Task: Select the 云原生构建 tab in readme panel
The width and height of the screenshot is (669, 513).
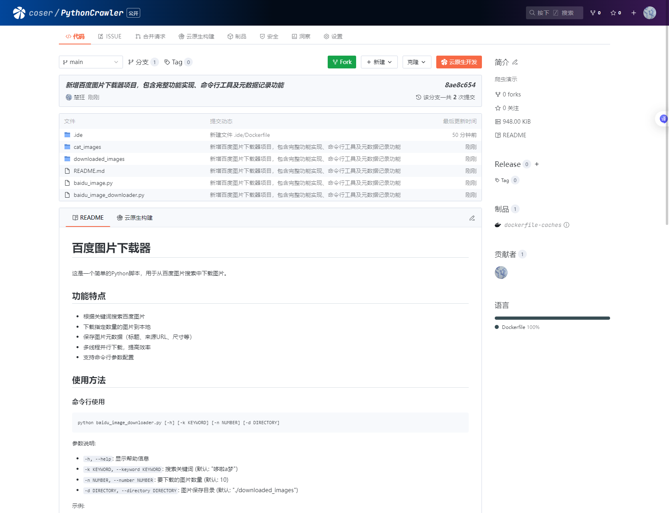Action: click(x=135, y=218)
